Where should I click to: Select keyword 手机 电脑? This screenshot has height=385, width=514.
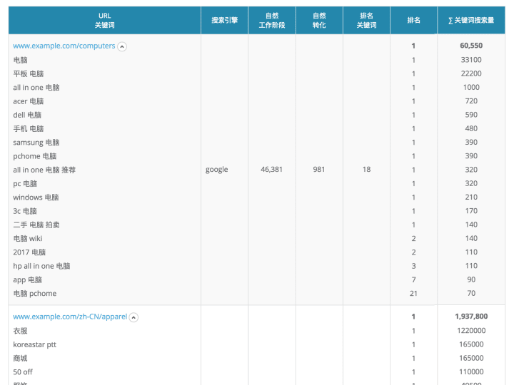point(28,128)
